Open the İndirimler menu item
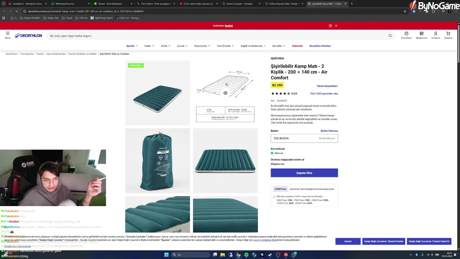Image resolution: width=460 pixels, height=259 pixels. tap(298, 46)
